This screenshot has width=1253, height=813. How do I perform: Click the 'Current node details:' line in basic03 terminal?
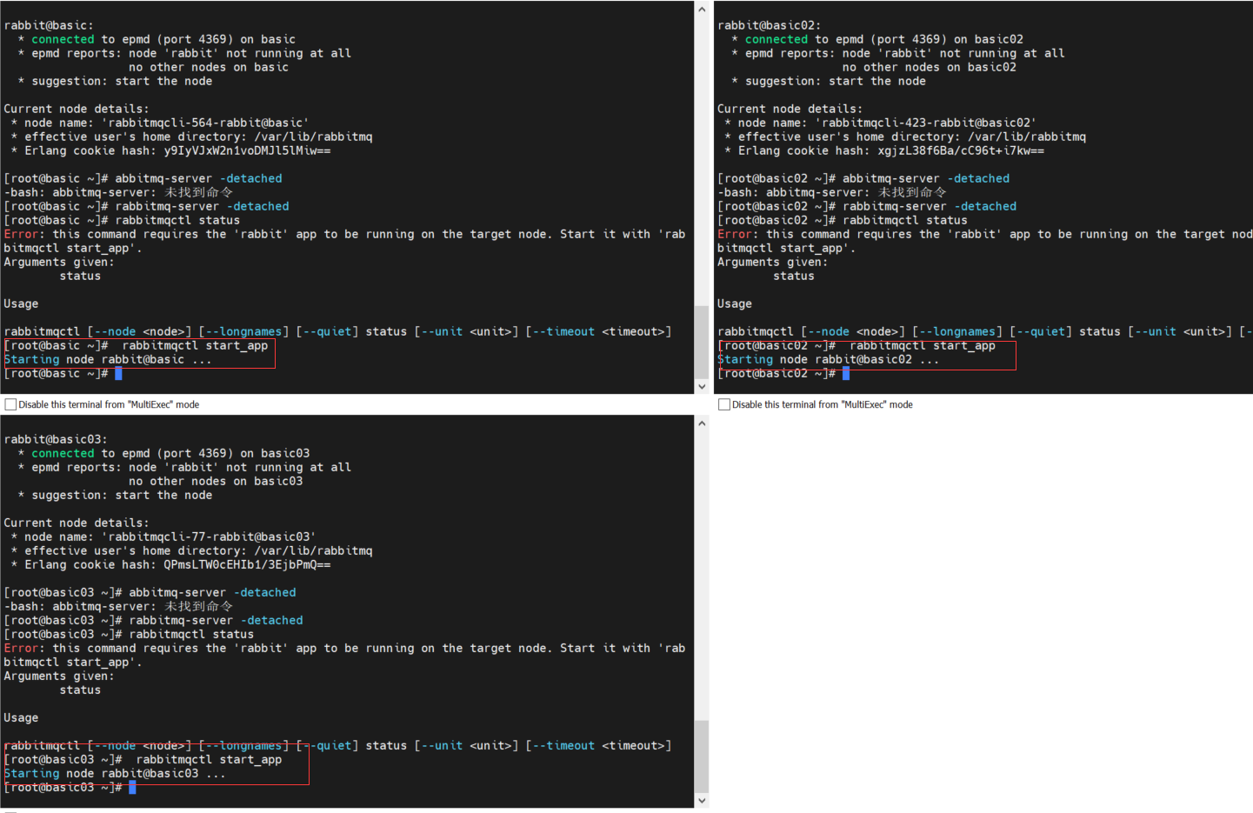click(77, 523)
